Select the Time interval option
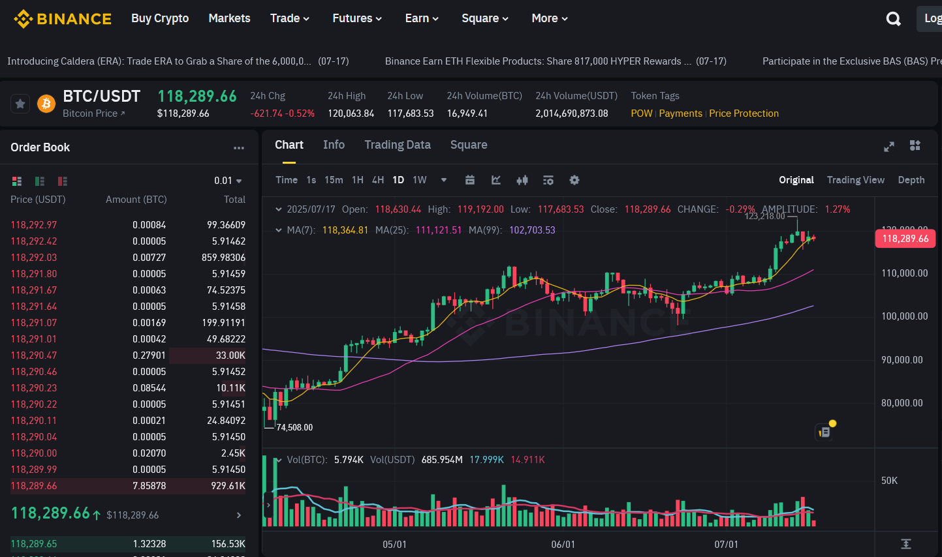 coord(287,180)
